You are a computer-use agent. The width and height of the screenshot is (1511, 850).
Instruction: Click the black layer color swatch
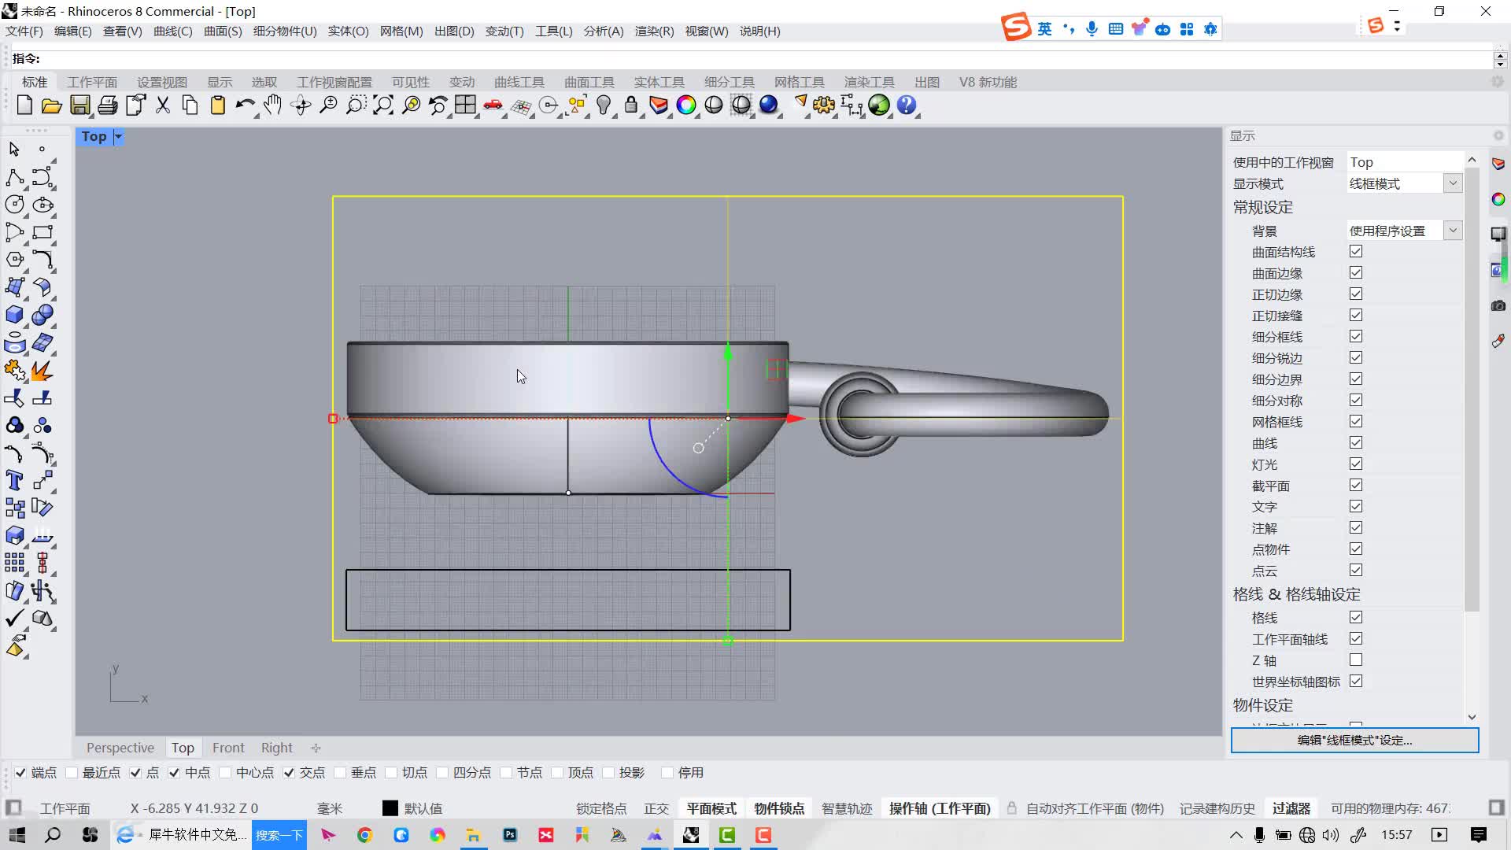(x=390, y=809)
